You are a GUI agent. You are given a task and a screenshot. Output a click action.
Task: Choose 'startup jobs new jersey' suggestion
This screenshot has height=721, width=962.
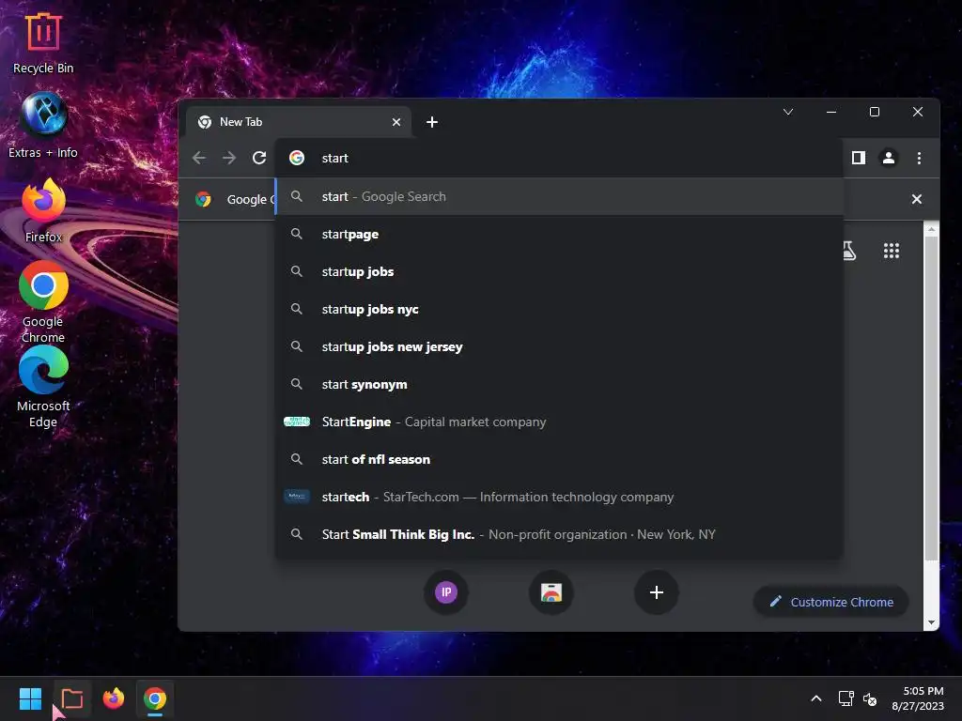click(560, 347)
